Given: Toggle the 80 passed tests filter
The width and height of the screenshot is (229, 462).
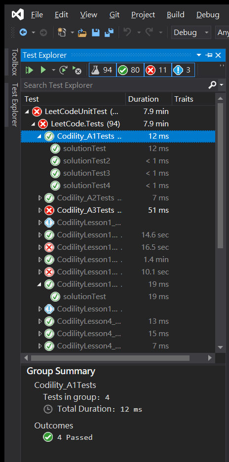Looking at the screenshot, I should (x=130, y=70).
